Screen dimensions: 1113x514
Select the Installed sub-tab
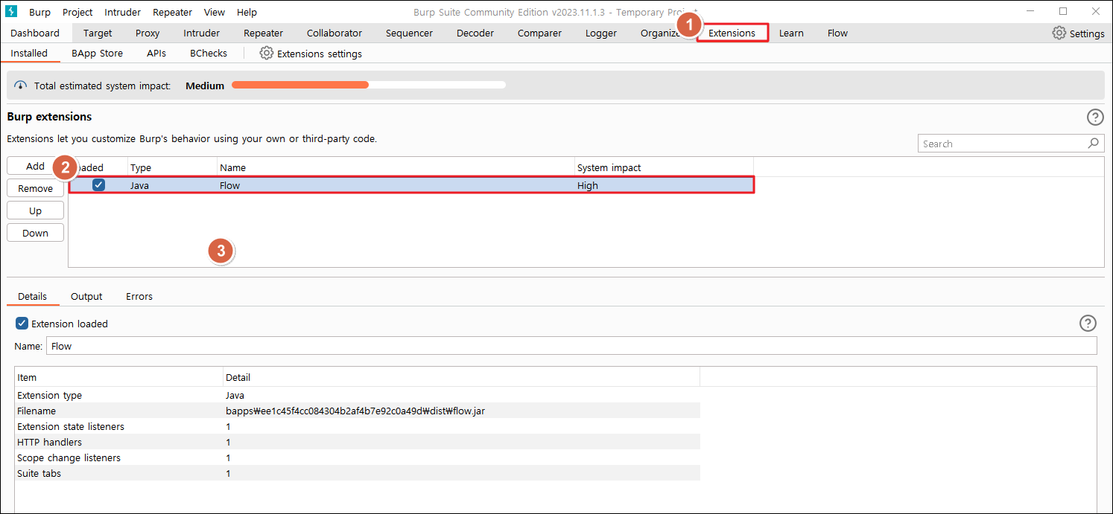[29, 54]
